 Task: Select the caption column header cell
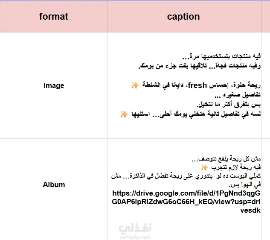click(185, 17)
